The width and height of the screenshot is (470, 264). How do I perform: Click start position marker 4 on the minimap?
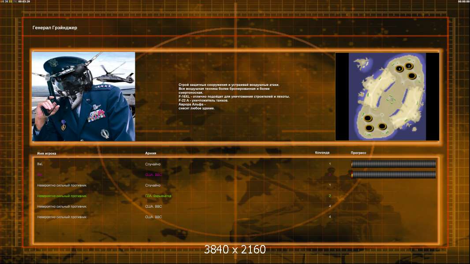point(399,69)
